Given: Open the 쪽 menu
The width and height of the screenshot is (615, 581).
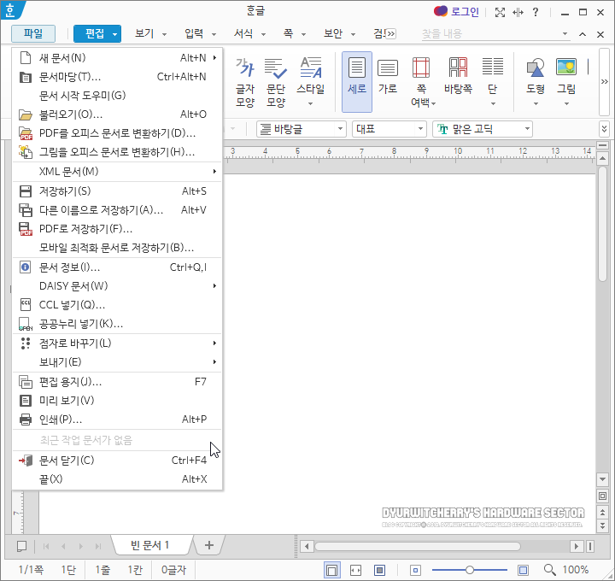Looking at the screenshot, I should pyautogui.click(x=294, y=33).
